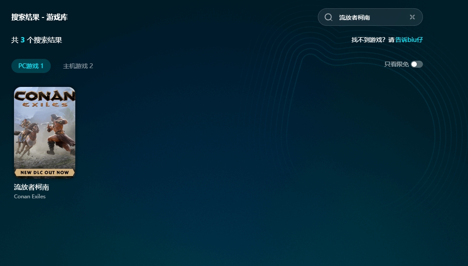
Task: Click the NEW DLC OUT NOW banner
Action: [x=45, y=172]
